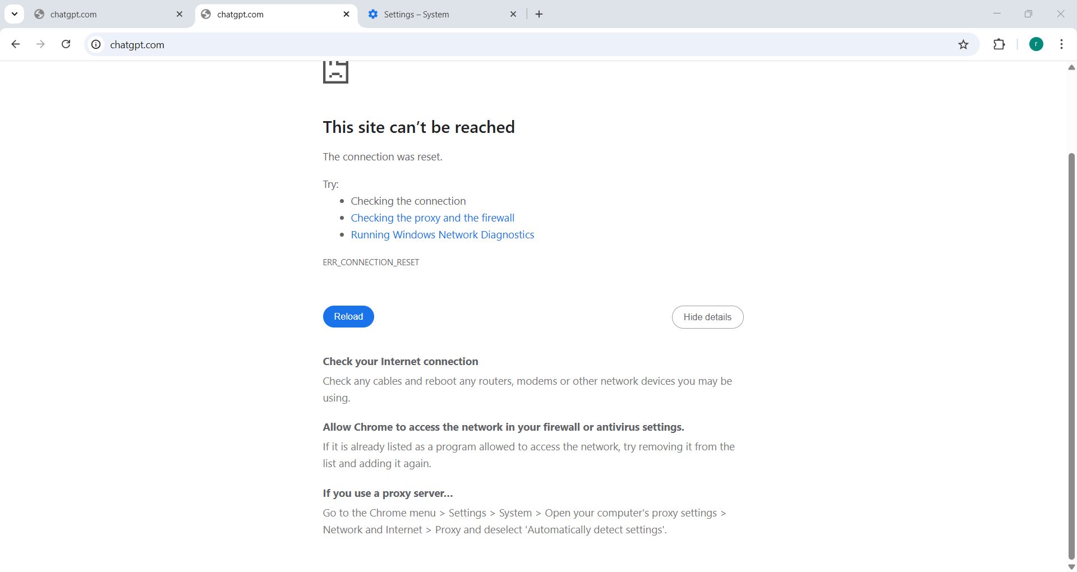Screen dimensions: 1077x572
Task: Close the Settings – System tab
Action: click(x=513, y=14)
